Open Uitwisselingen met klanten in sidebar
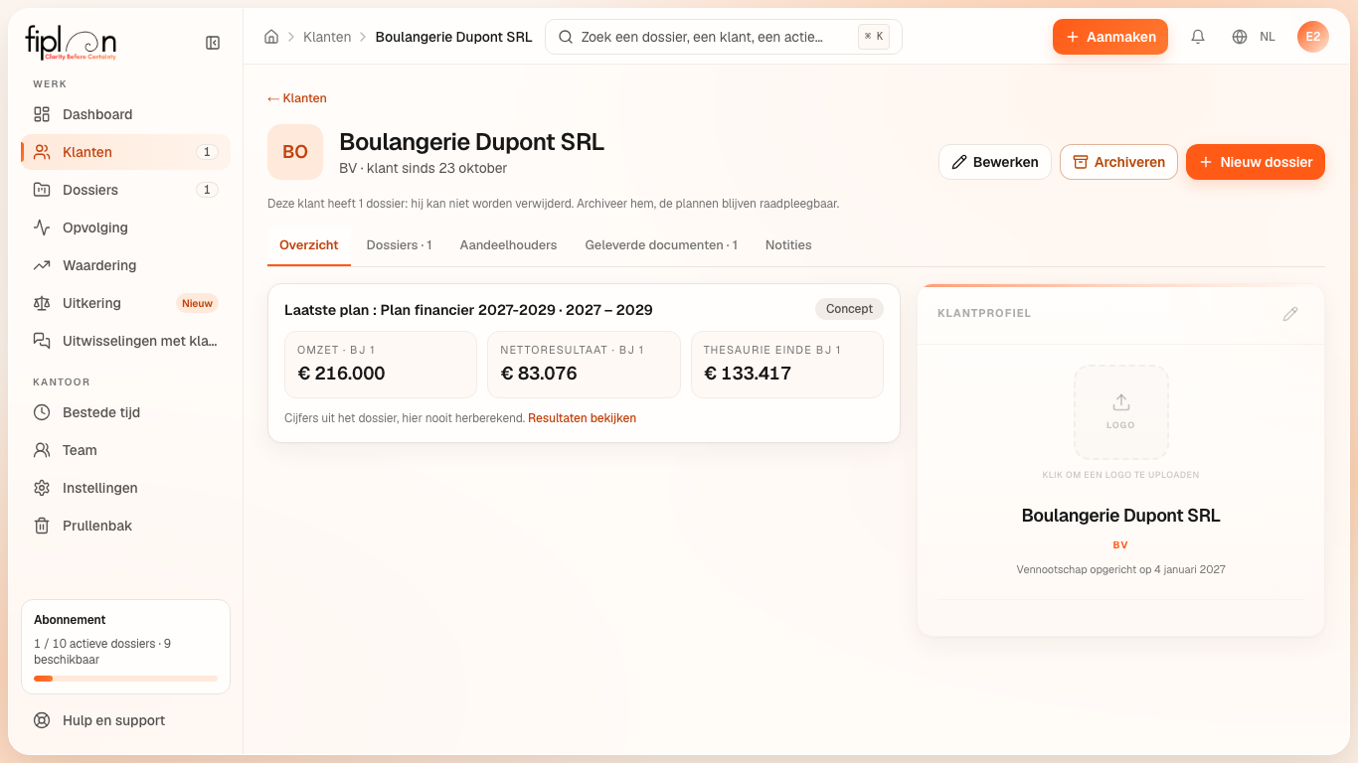 (x=125, y=341)
